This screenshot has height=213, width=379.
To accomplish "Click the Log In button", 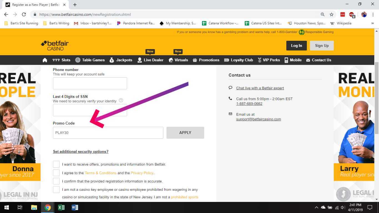I will (296, 46).
